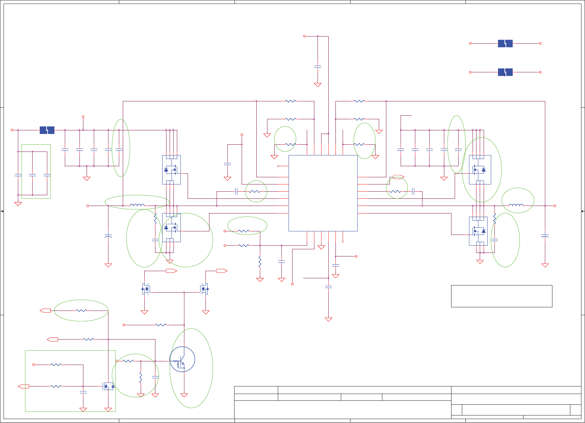The width and height of the screenshot is (585, 423).
Task: Click the off-page connector right of the IC
Action: tap(399, 177)
